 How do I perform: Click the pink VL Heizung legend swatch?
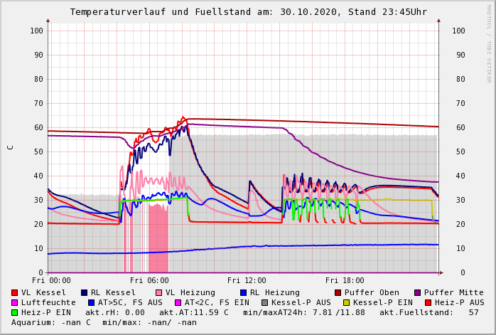[x=159, y=292]
